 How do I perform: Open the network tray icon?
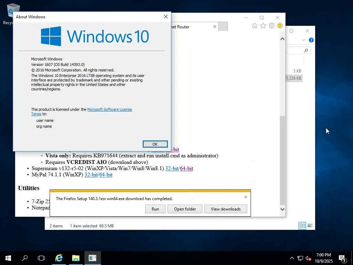point(300,258)
